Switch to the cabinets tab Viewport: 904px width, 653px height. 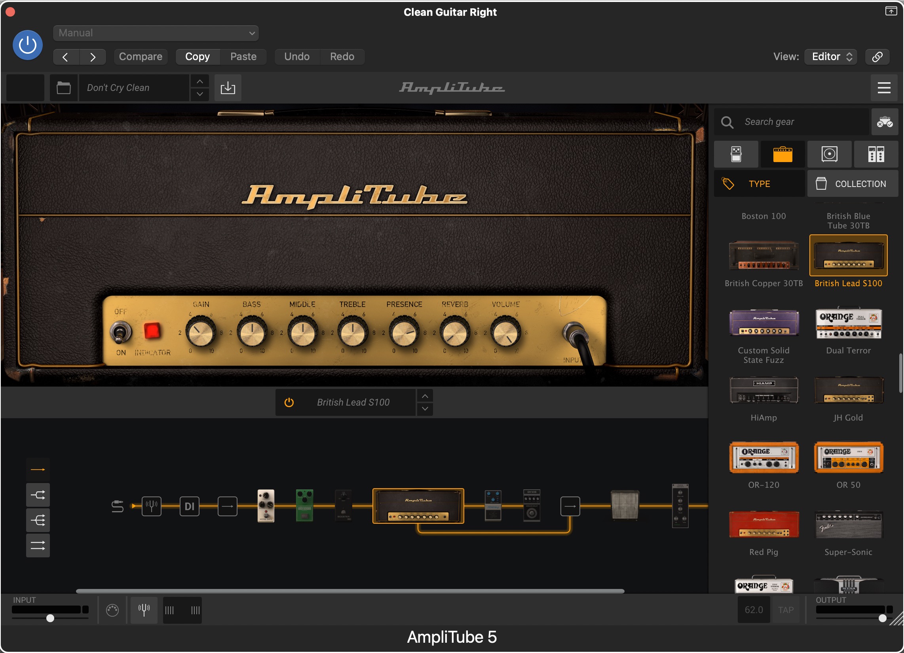click(830, 154)
